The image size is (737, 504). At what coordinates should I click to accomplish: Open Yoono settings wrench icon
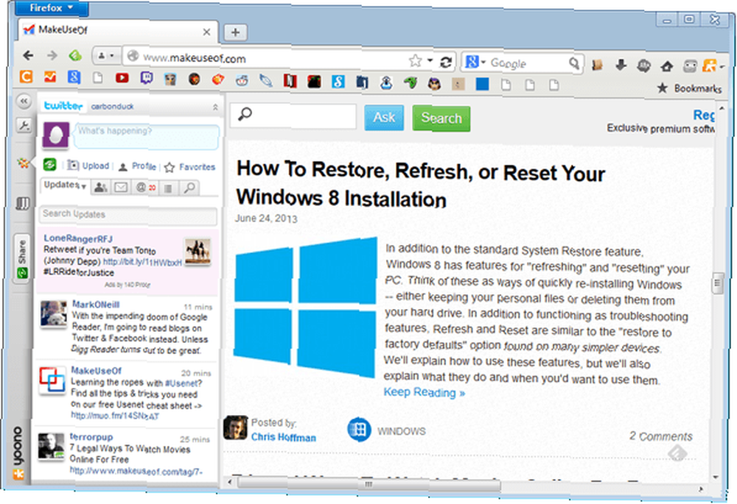[x=23, y=125]
